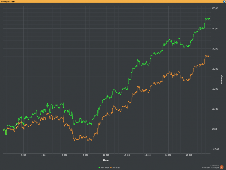Click the $20,00 y-axis label
The height and width of the screenshot is (170, 226).
click(215, 89)
